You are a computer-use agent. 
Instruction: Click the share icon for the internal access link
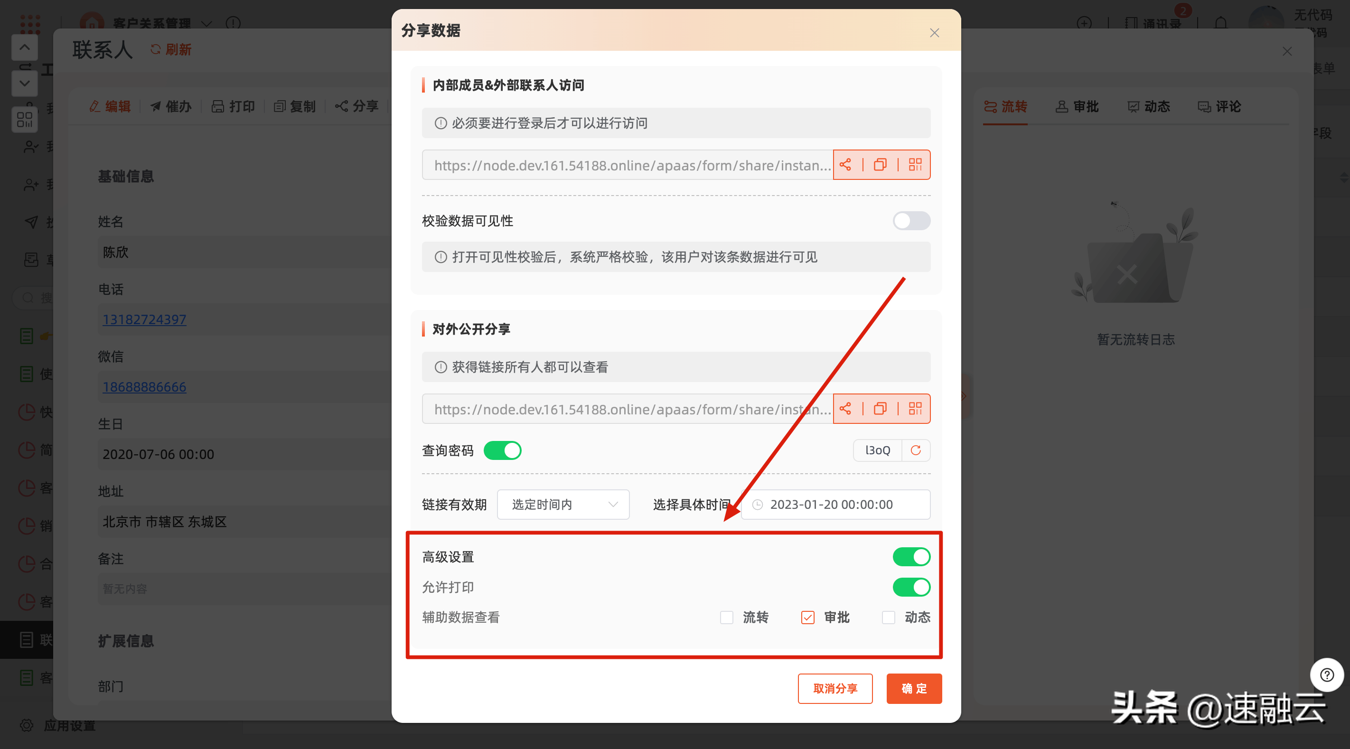(845, 165)
